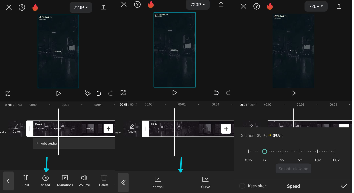Expand preview to fullscreen in middle panel

[123, 93]
